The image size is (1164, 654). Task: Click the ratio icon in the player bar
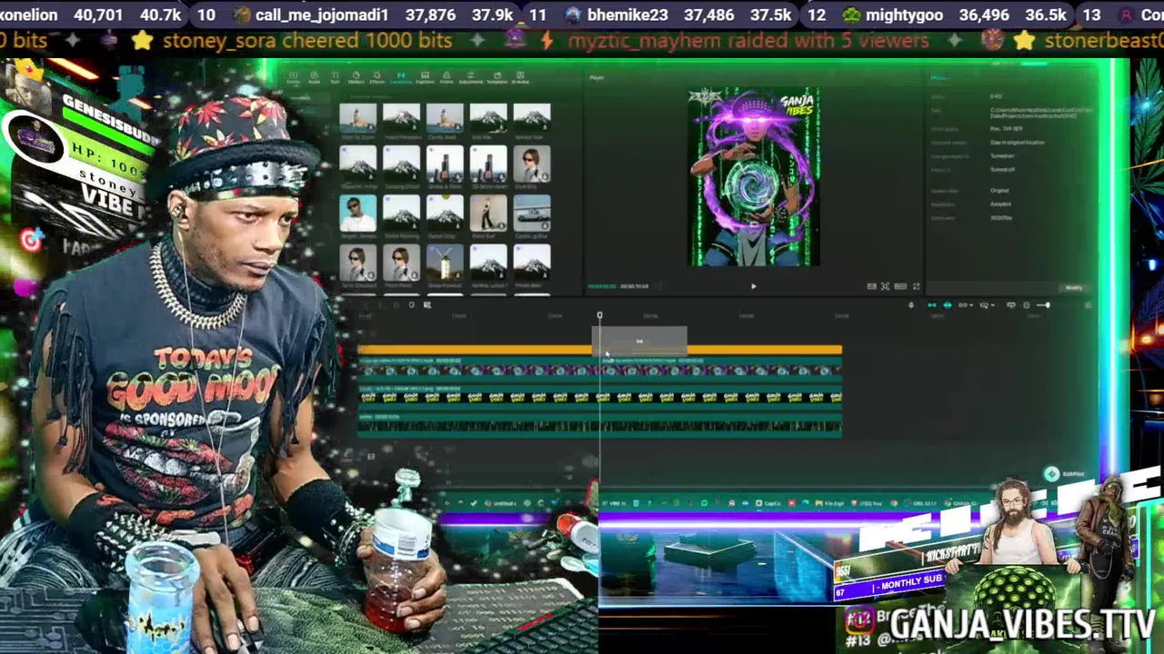click(872, 286)
